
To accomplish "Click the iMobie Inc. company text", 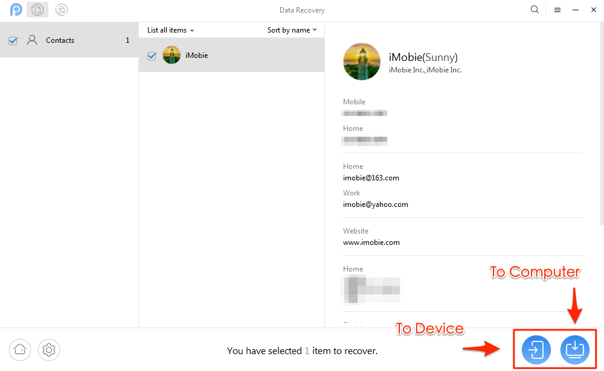I will tap(425, 70).
